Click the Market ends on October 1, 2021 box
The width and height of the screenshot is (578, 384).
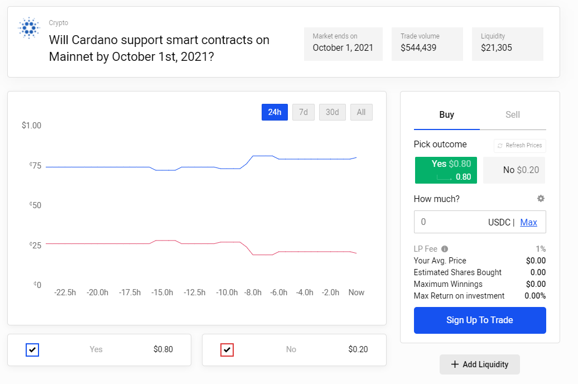[343, 44]
